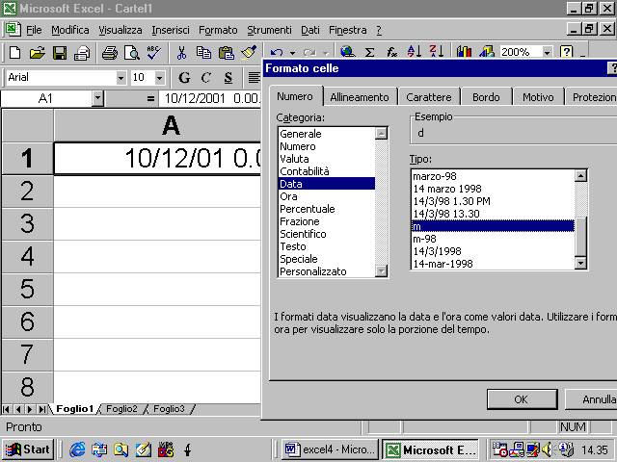Select the Ora category
This screenshot has width=617, height=462.
pyautogui.click(x=327, y=196)
